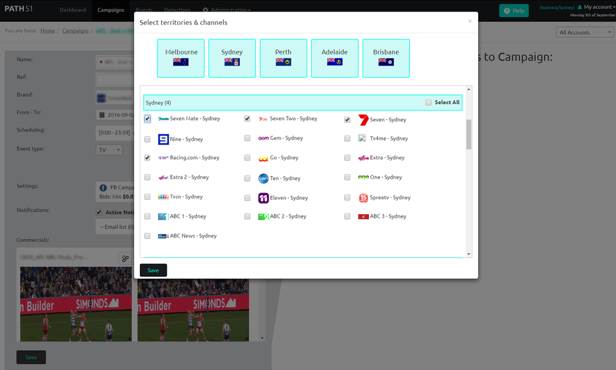Screen dimensions: 616x370
Task: Save the selected territories and channels
Action: coord(153,270)
